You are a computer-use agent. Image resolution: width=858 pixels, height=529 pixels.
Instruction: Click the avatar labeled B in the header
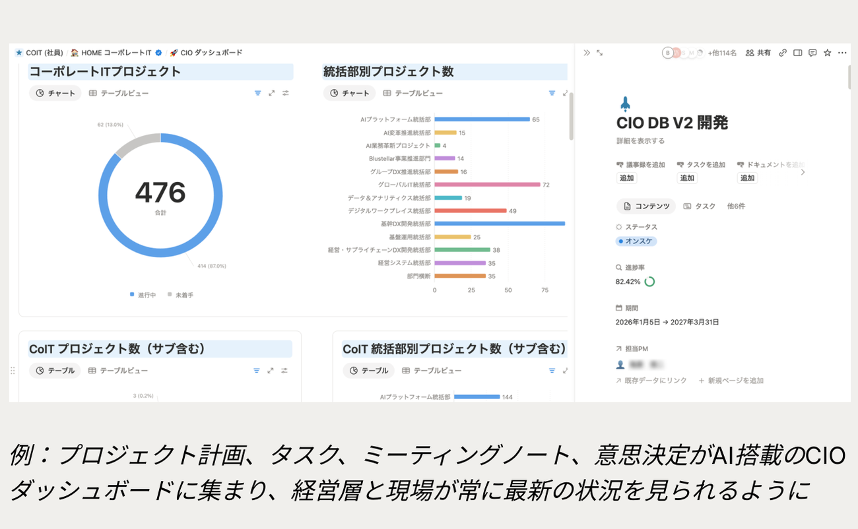tap(667, 53)
